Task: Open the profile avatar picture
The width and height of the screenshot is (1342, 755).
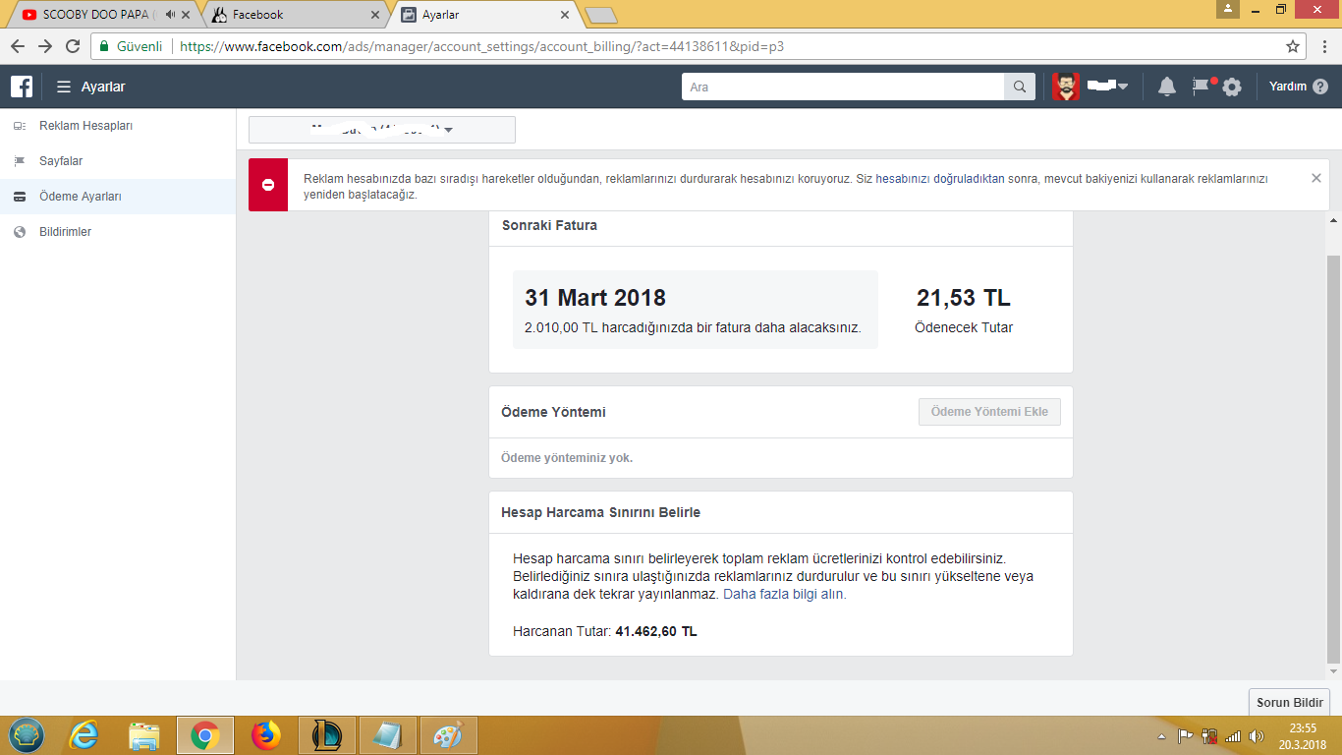Action: point(1066,87)
